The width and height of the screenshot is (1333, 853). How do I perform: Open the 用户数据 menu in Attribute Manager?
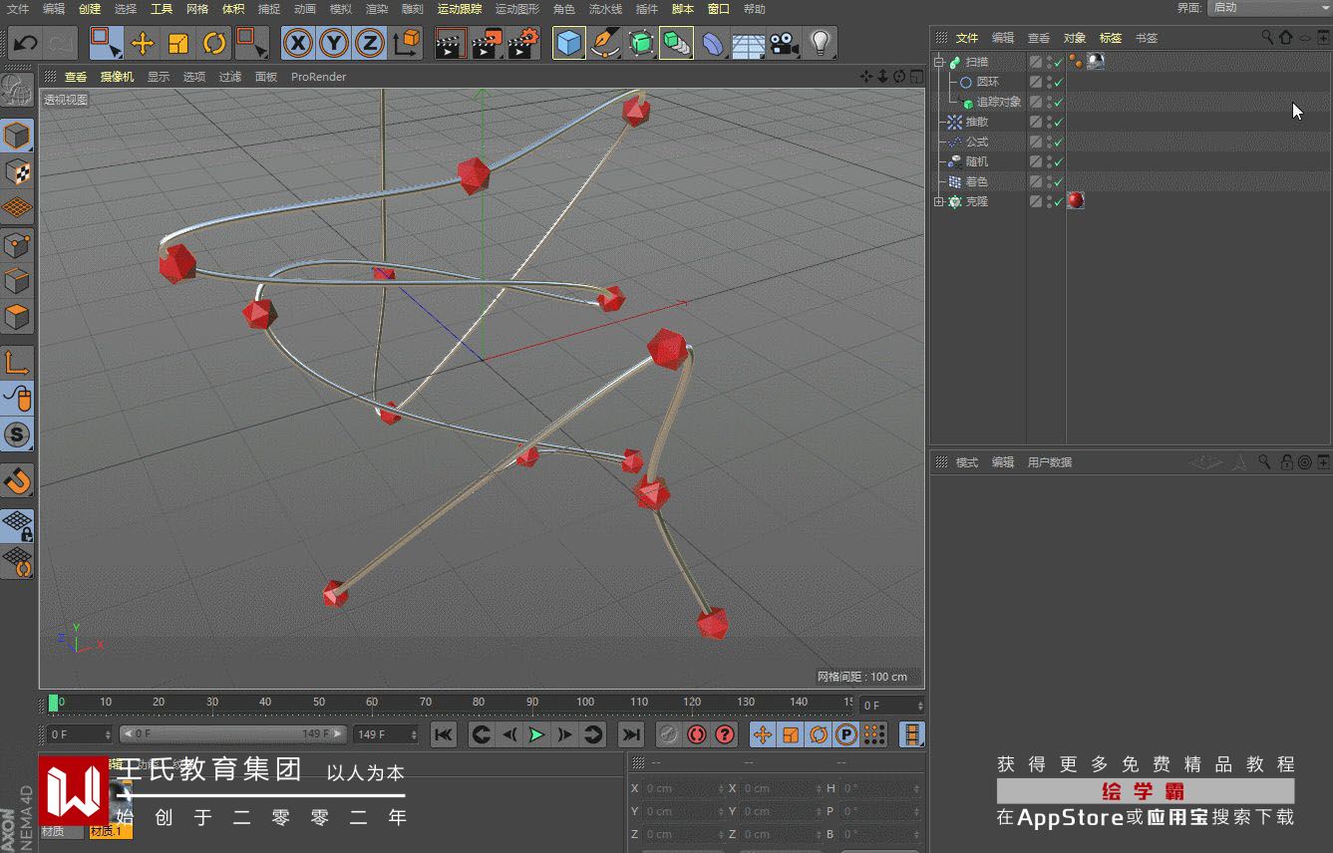click(1050, 462)
